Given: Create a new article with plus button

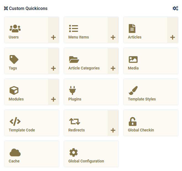Looking at the screenshot, I should 173,37.
